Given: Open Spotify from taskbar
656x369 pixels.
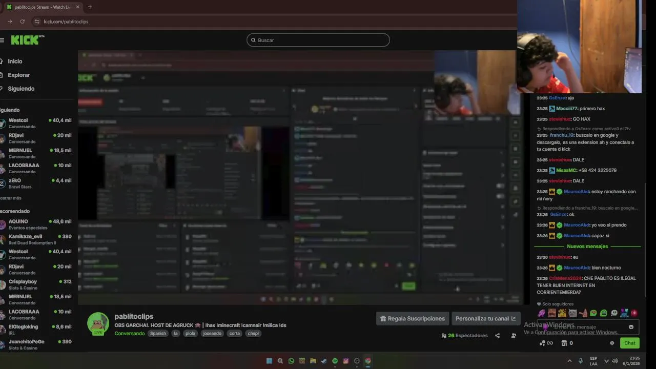Looking at the screenshot, I should tap(335, 361).
